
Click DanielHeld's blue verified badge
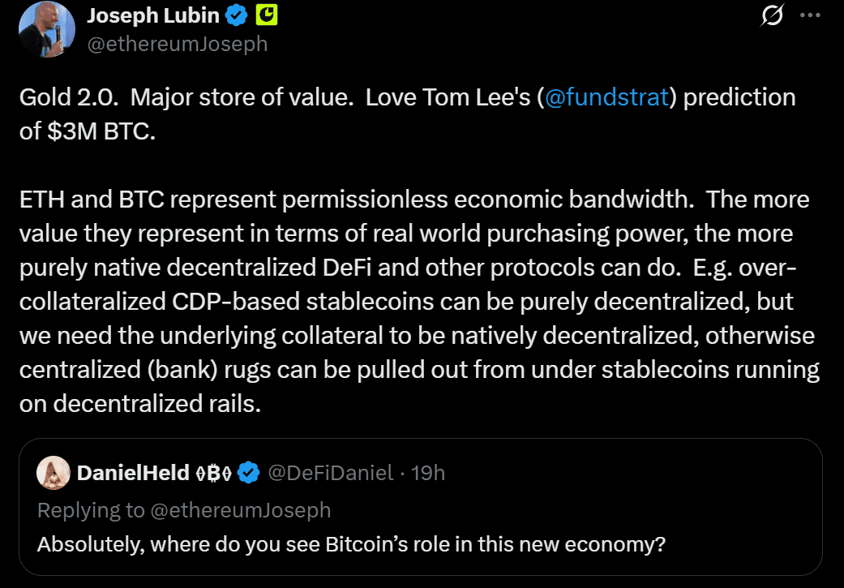click(248, 472)
